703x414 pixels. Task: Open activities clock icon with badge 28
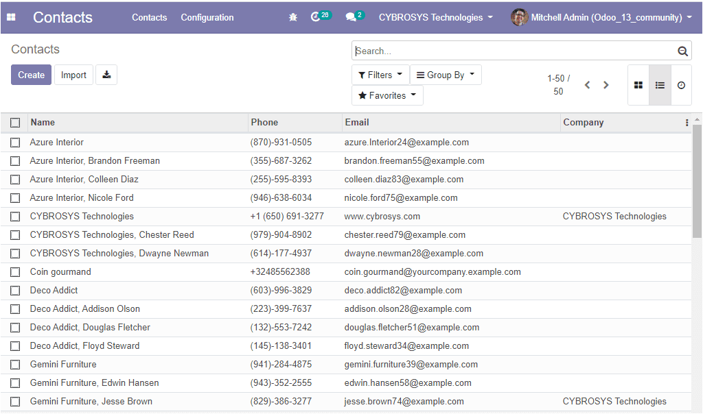pos(316,17)
